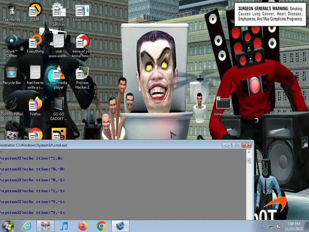Click the muted volume tray icon

click(x=279, y=227)
